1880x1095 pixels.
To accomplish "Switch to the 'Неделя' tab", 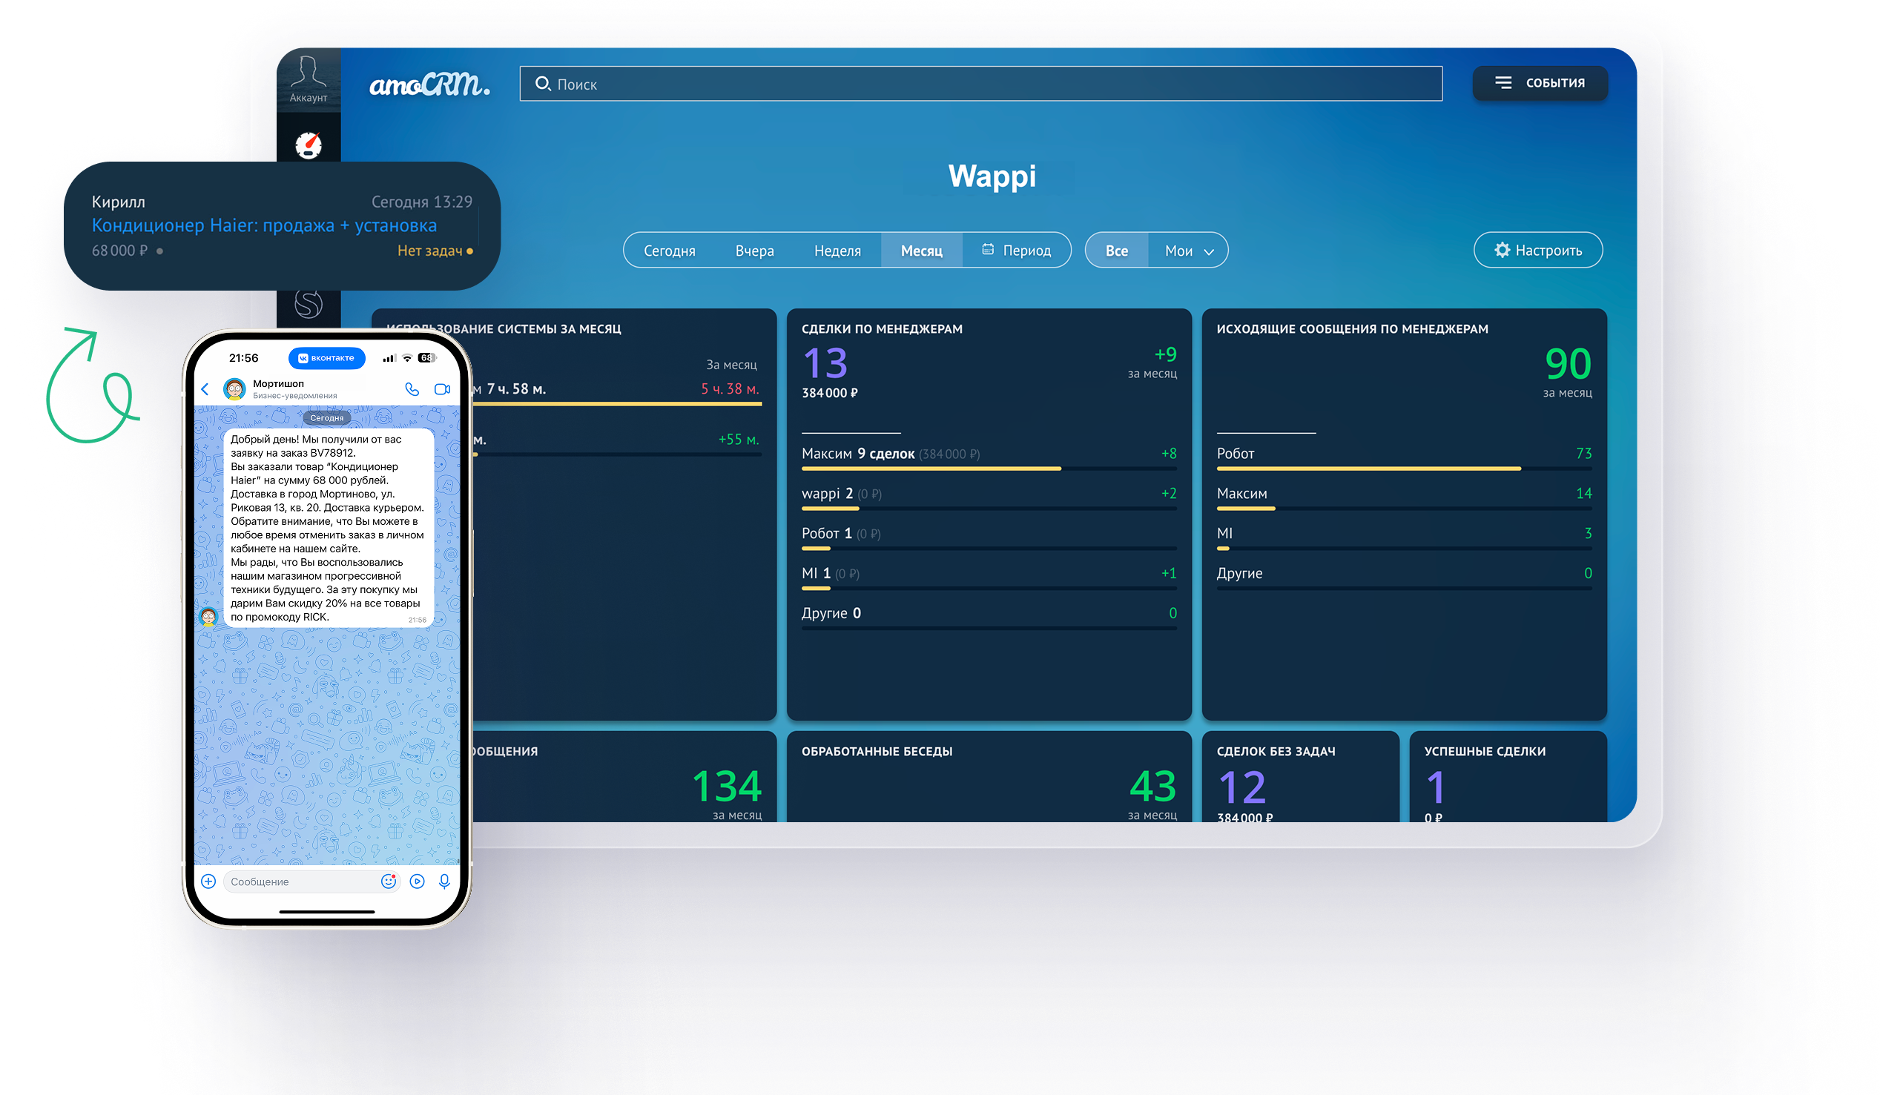I will coord(837,251).
